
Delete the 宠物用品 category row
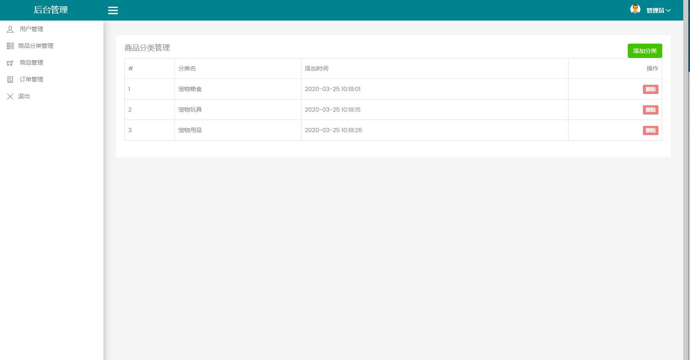click(x=650, y=130)
